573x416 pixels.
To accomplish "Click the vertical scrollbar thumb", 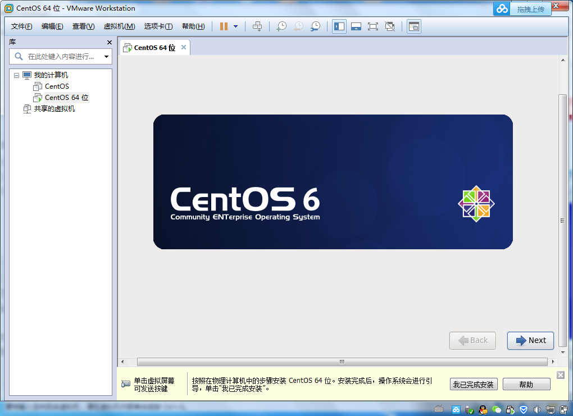I will point(562,220).
